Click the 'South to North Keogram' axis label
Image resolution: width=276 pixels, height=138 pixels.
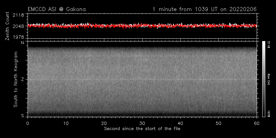click(x=16, y=79)
